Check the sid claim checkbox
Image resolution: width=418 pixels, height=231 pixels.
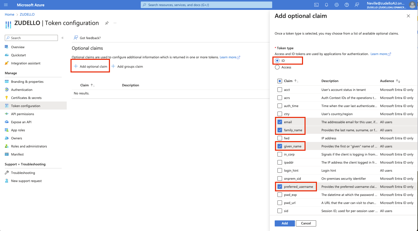pos(280,211)
